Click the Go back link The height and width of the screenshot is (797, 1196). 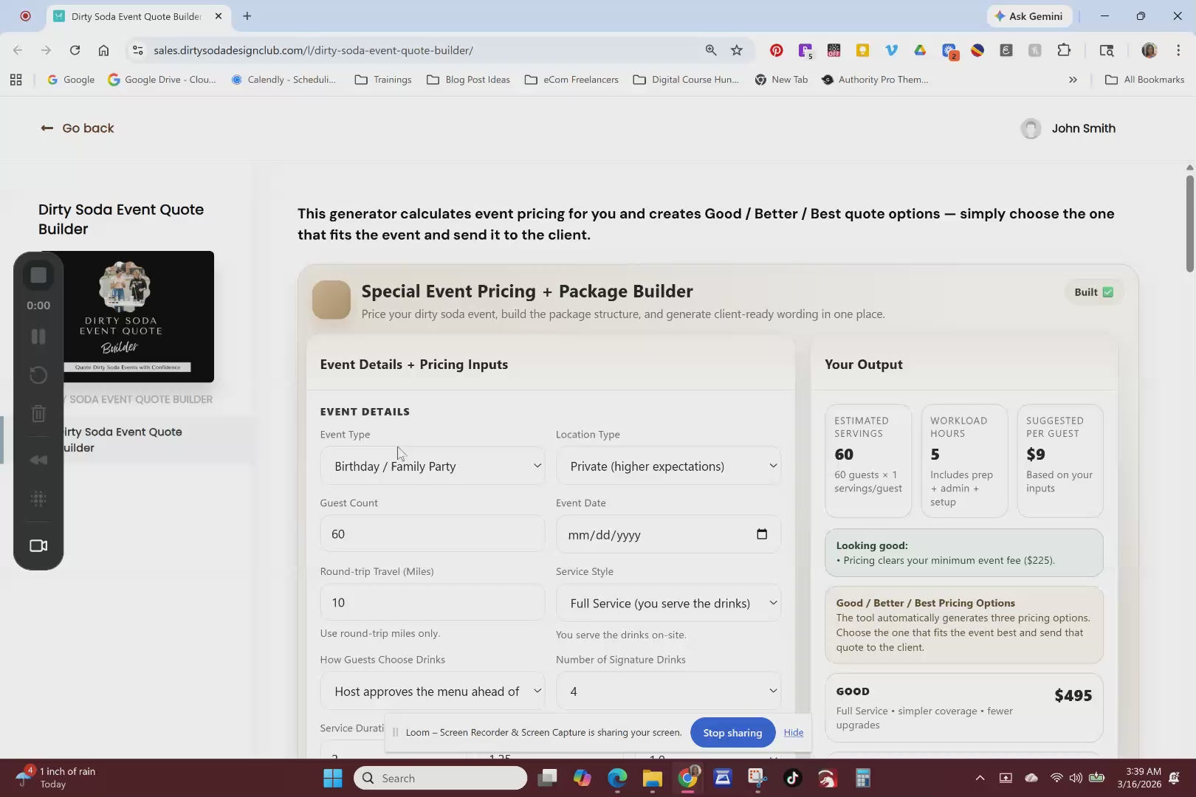point(78,128)
